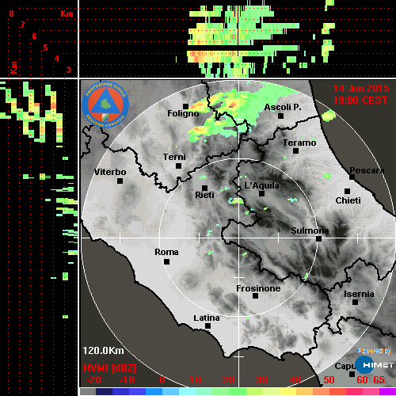Click the 14 Jun 2015 date text
396x396 pixels.
(361, 89)
